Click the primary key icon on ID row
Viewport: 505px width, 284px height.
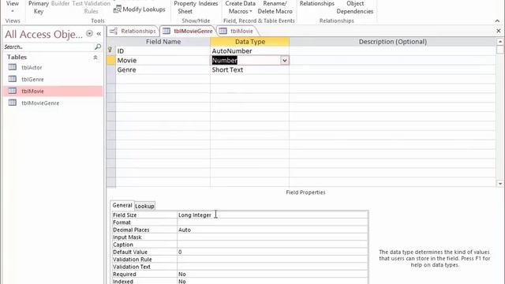point(110,50)
